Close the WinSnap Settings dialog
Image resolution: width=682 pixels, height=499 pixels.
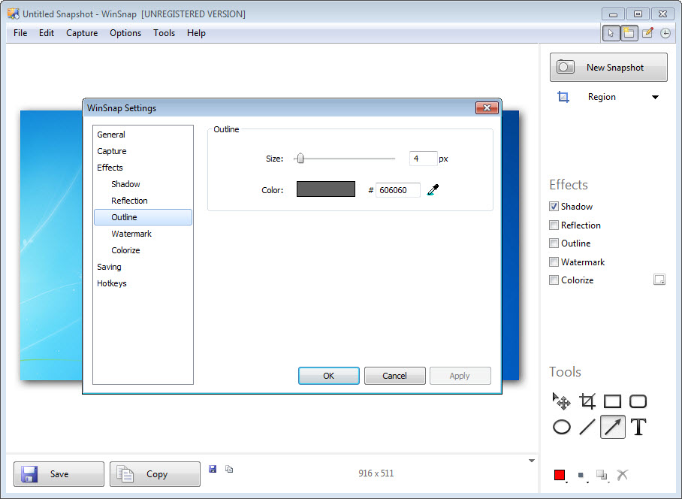tap(487, 108)
